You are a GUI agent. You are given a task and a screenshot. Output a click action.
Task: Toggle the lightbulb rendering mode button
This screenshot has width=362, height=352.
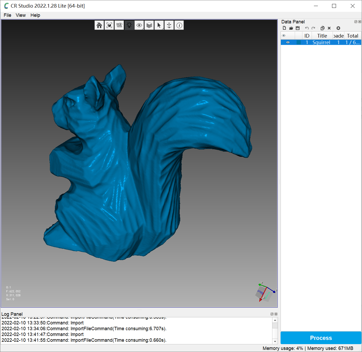129,25
